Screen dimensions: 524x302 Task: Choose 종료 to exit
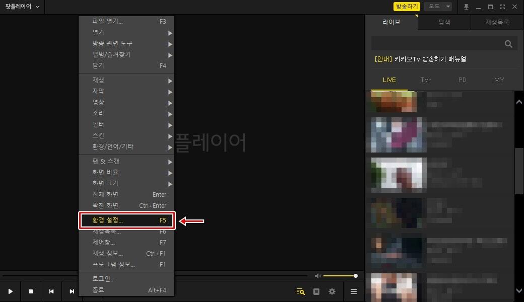point(126,290)
